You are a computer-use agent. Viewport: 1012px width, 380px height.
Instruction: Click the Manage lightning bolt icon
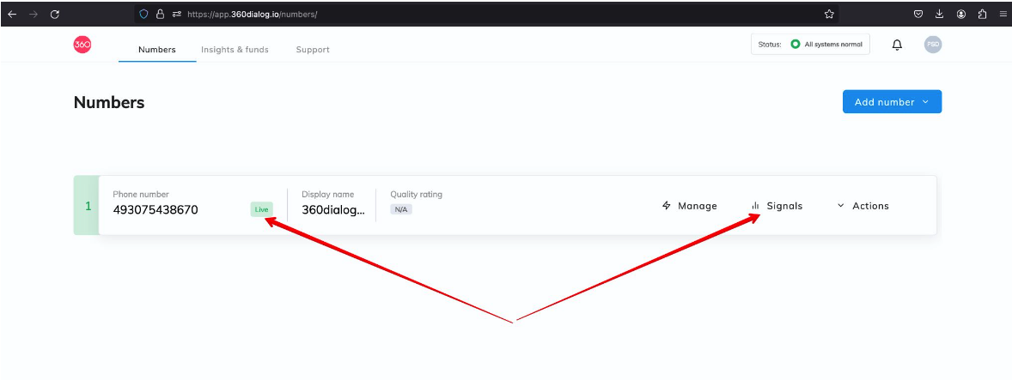click(x=667, y=206)
